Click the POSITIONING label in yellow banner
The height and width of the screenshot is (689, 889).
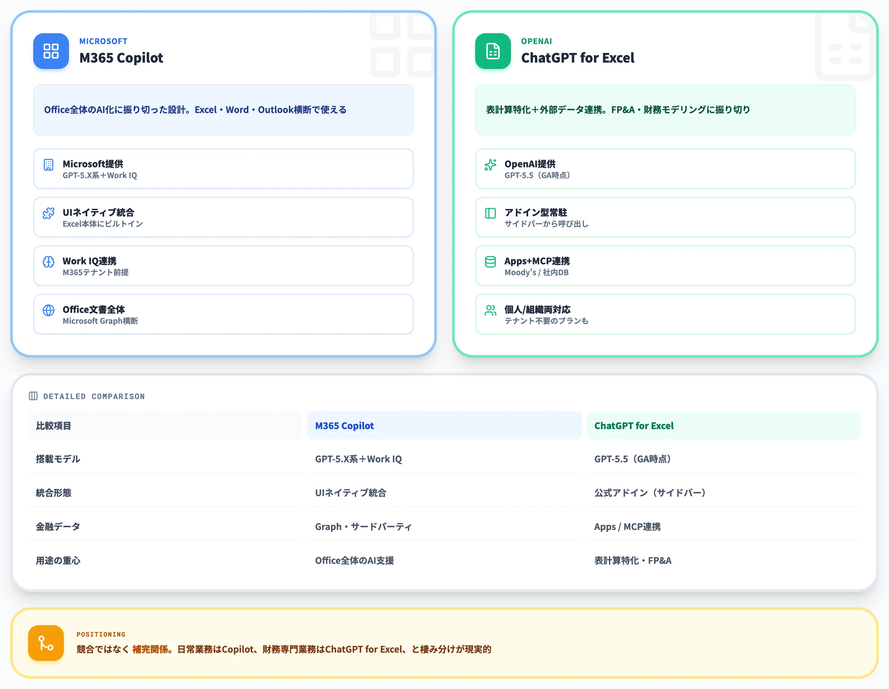tap(101, 634)
